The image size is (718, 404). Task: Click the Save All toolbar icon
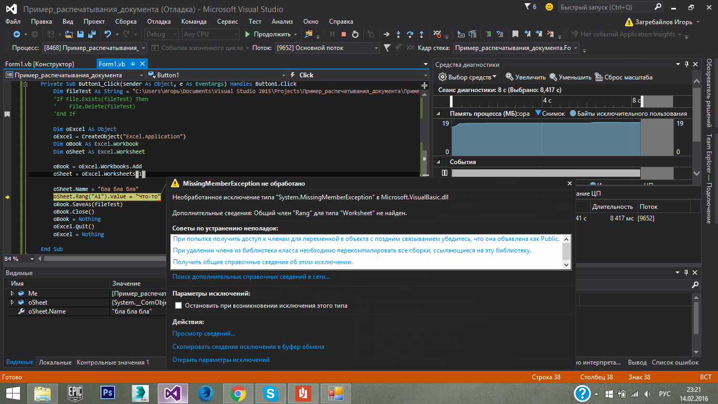[92, 34]
